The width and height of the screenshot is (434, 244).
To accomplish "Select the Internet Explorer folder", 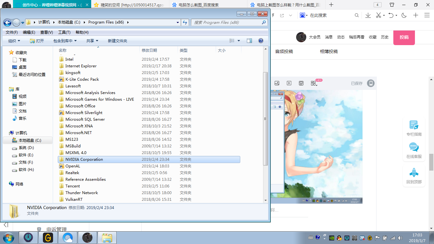I will 81,66.
